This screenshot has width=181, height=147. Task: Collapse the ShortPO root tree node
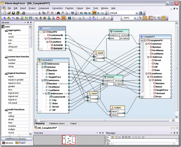pyautogui.click(x=44, y=32)
